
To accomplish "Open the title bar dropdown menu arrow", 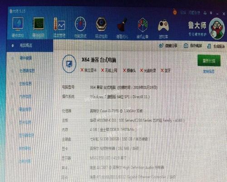I will click(x=211, y=13).
